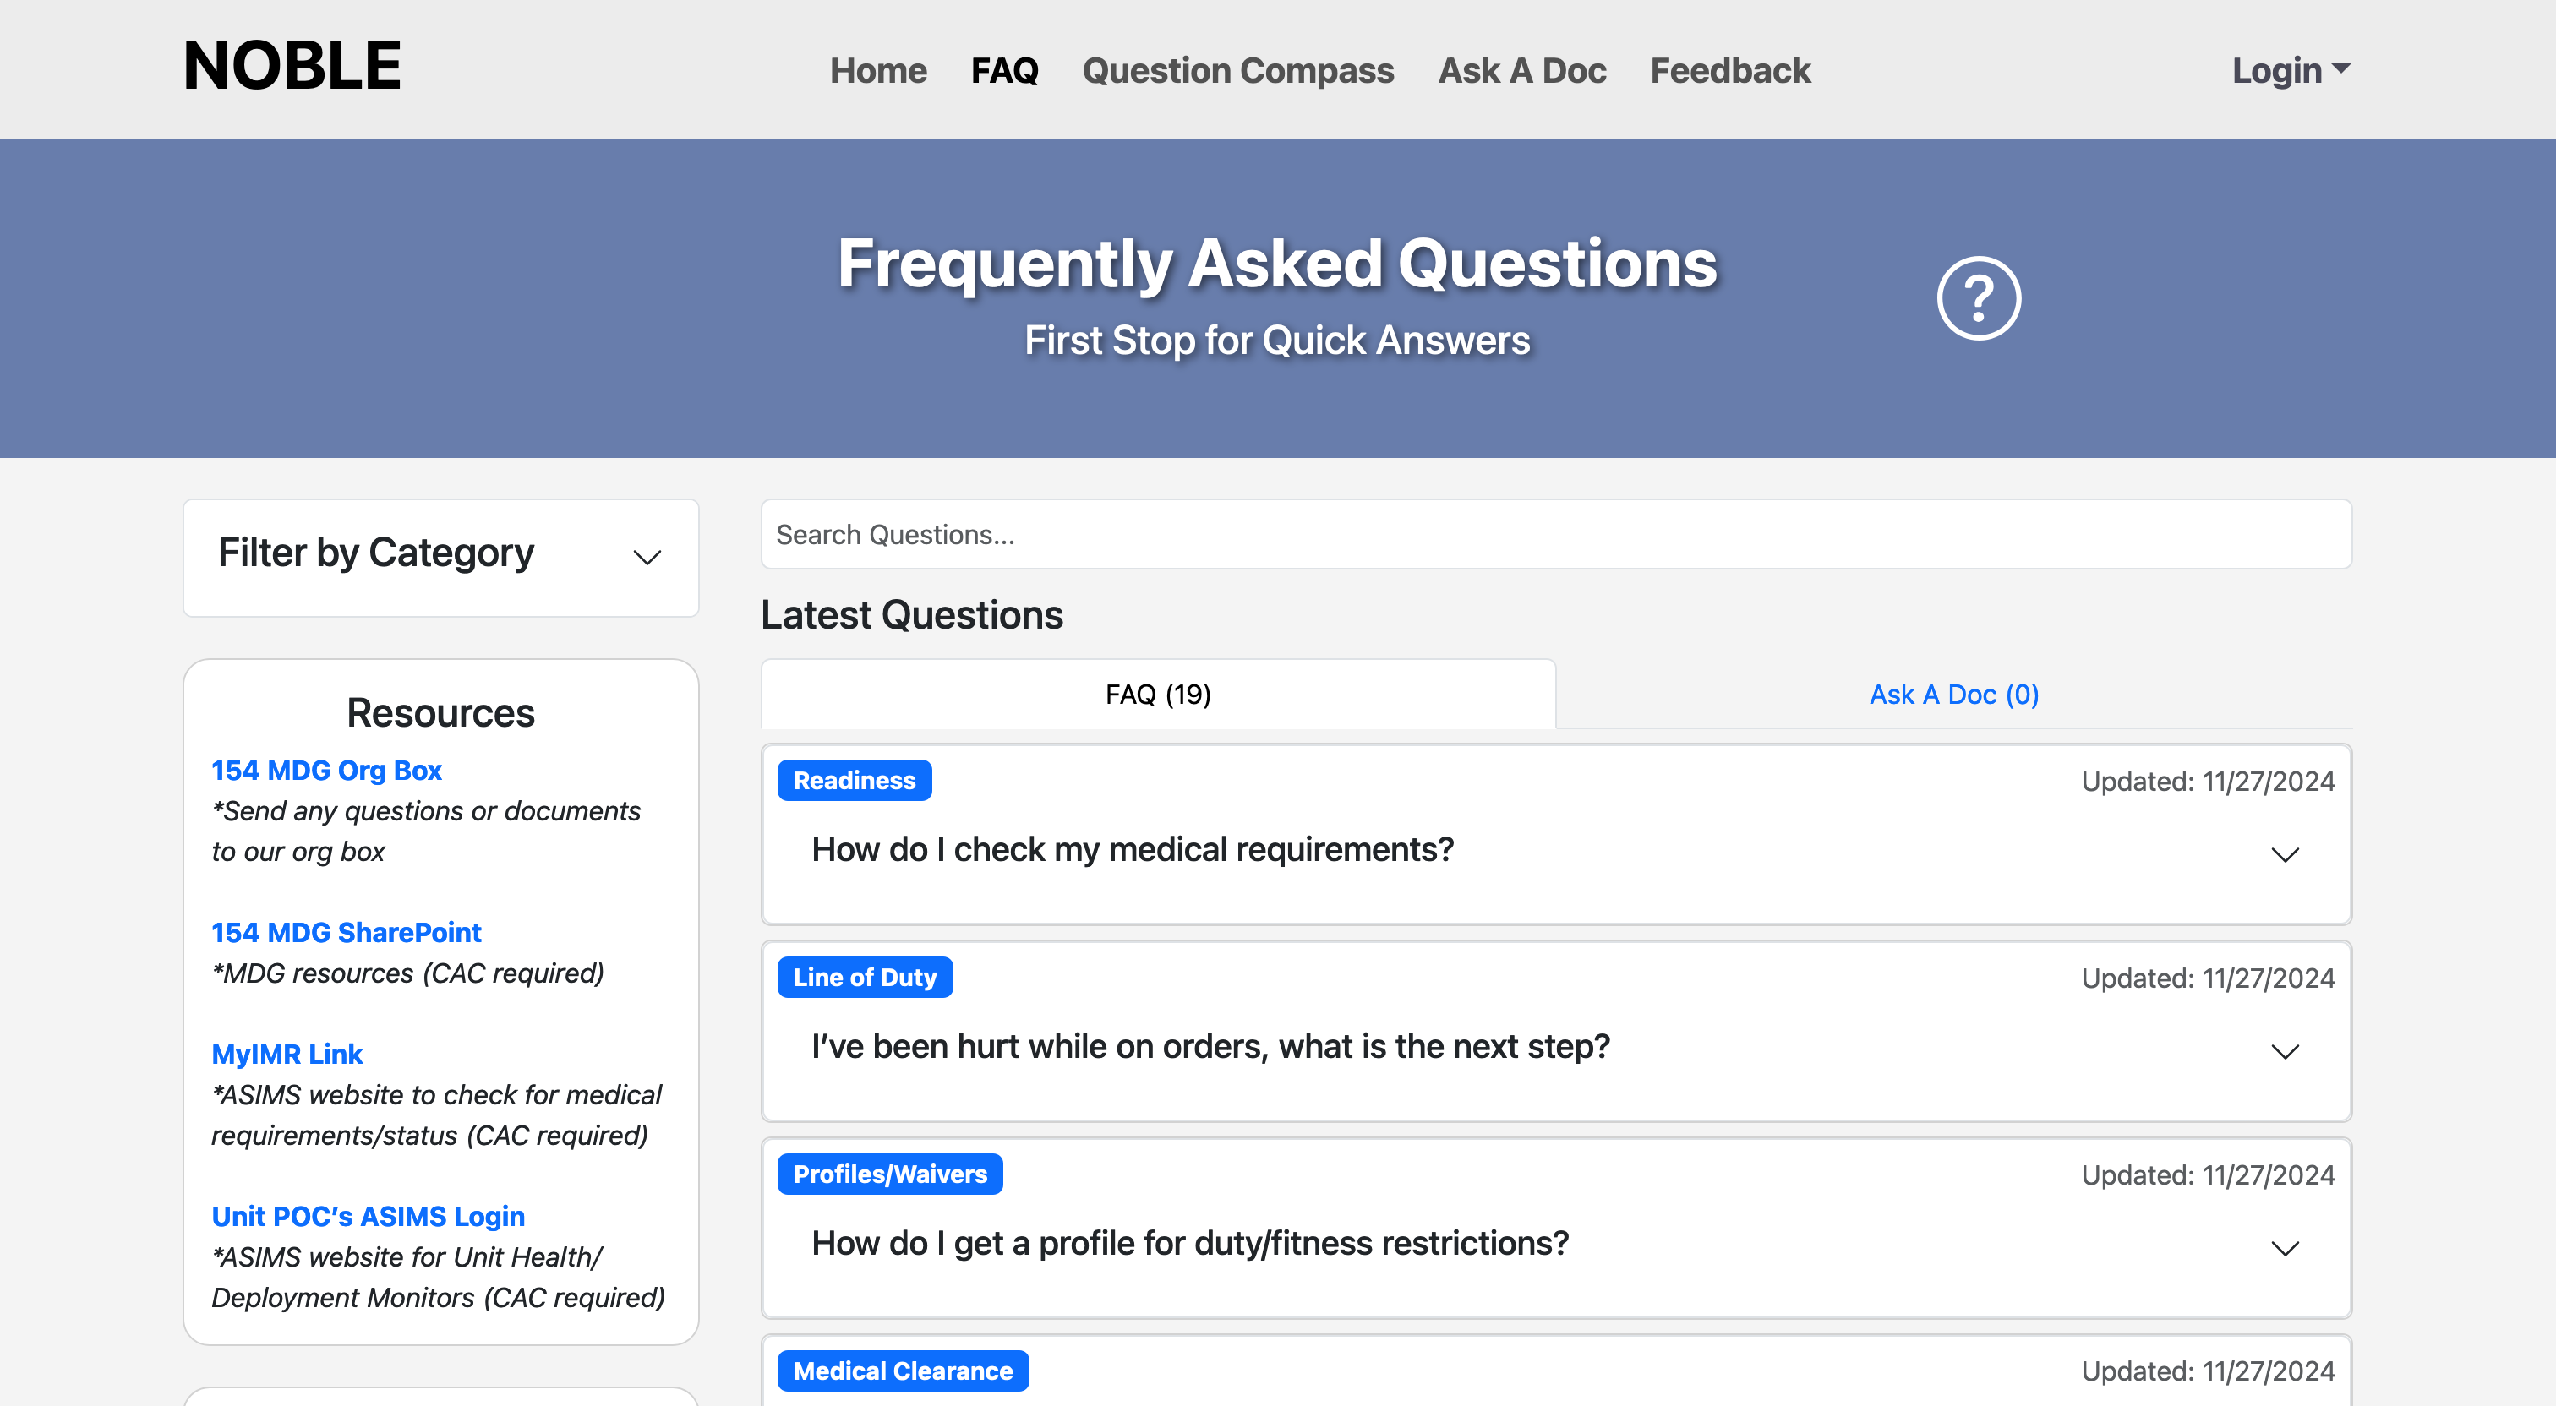Switch to the Ask A Doc (0) tab
2556x1406 pixels.
click(x=1952, y=695)
